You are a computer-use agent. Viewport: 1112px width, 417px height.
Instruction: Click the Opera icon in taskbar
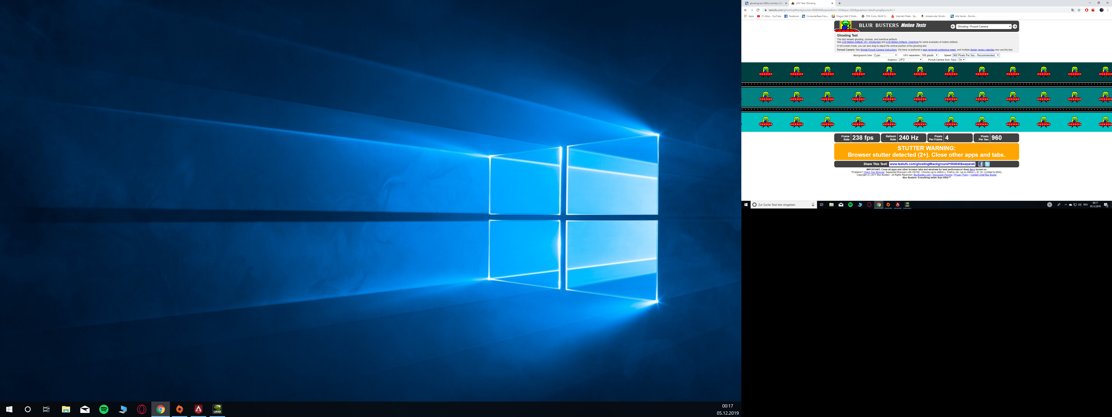[142, 409]
